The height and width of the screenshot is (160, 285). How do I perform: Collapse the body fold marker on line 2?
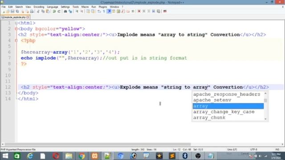pyautogui.click(x=16, y=29)
